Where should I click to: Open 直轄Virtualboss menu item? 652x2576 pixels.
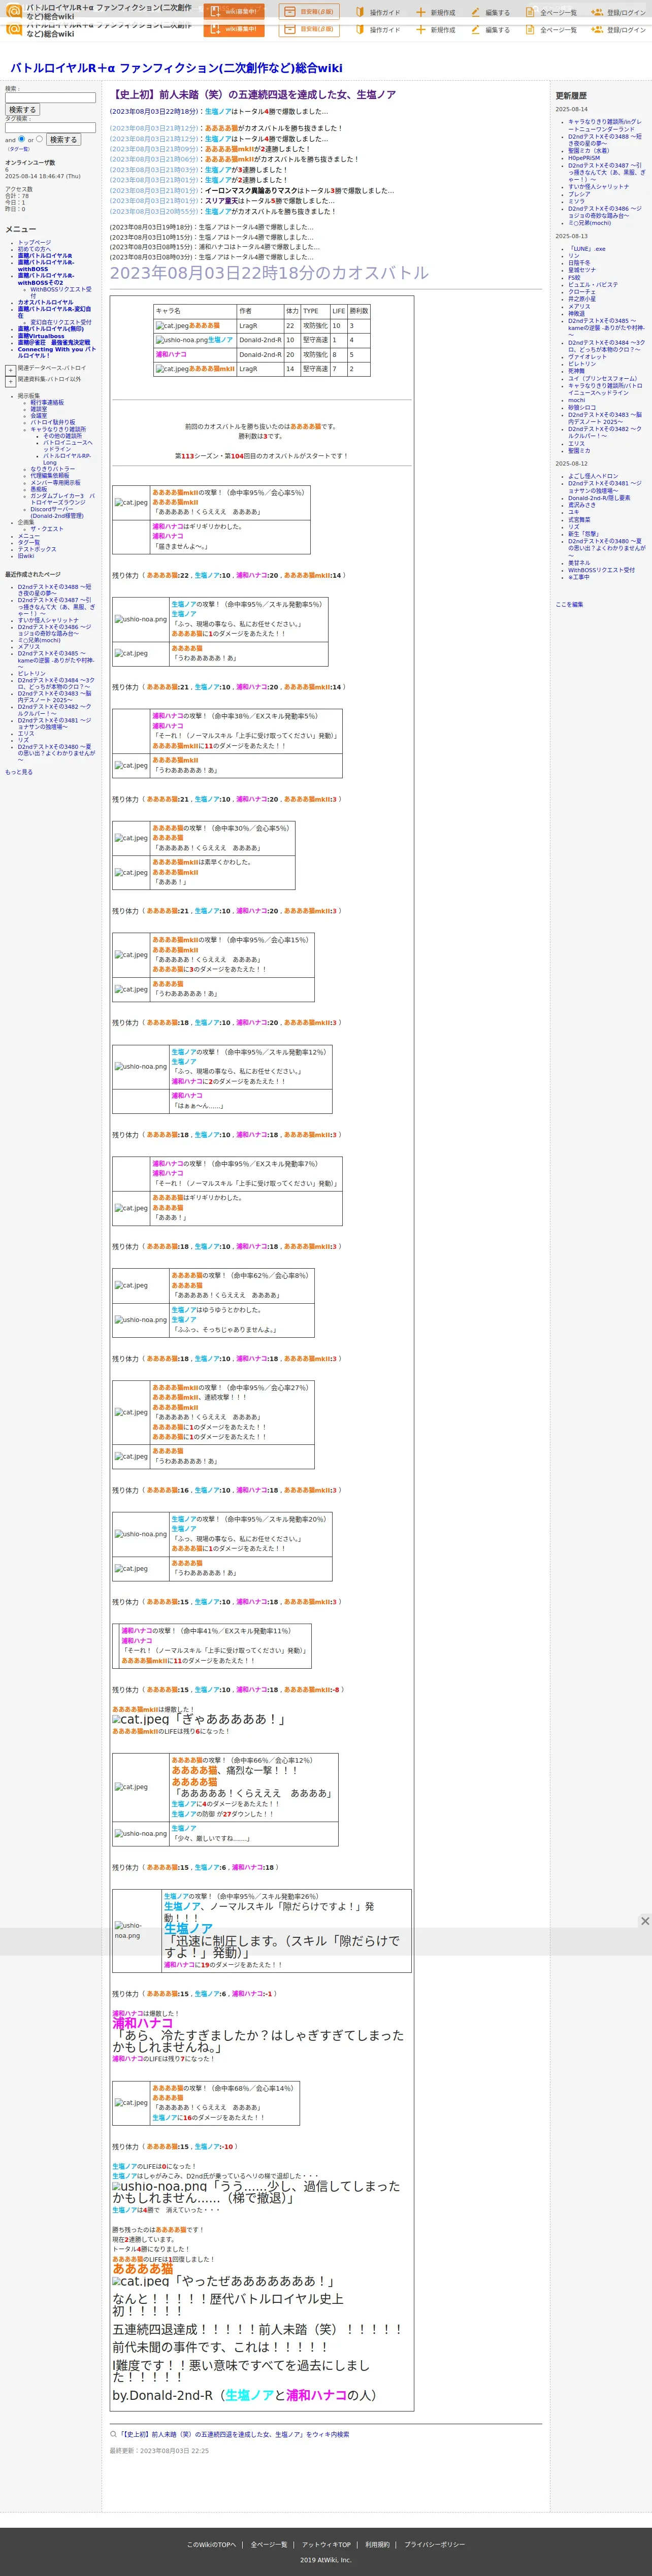(x=41, y=336)
